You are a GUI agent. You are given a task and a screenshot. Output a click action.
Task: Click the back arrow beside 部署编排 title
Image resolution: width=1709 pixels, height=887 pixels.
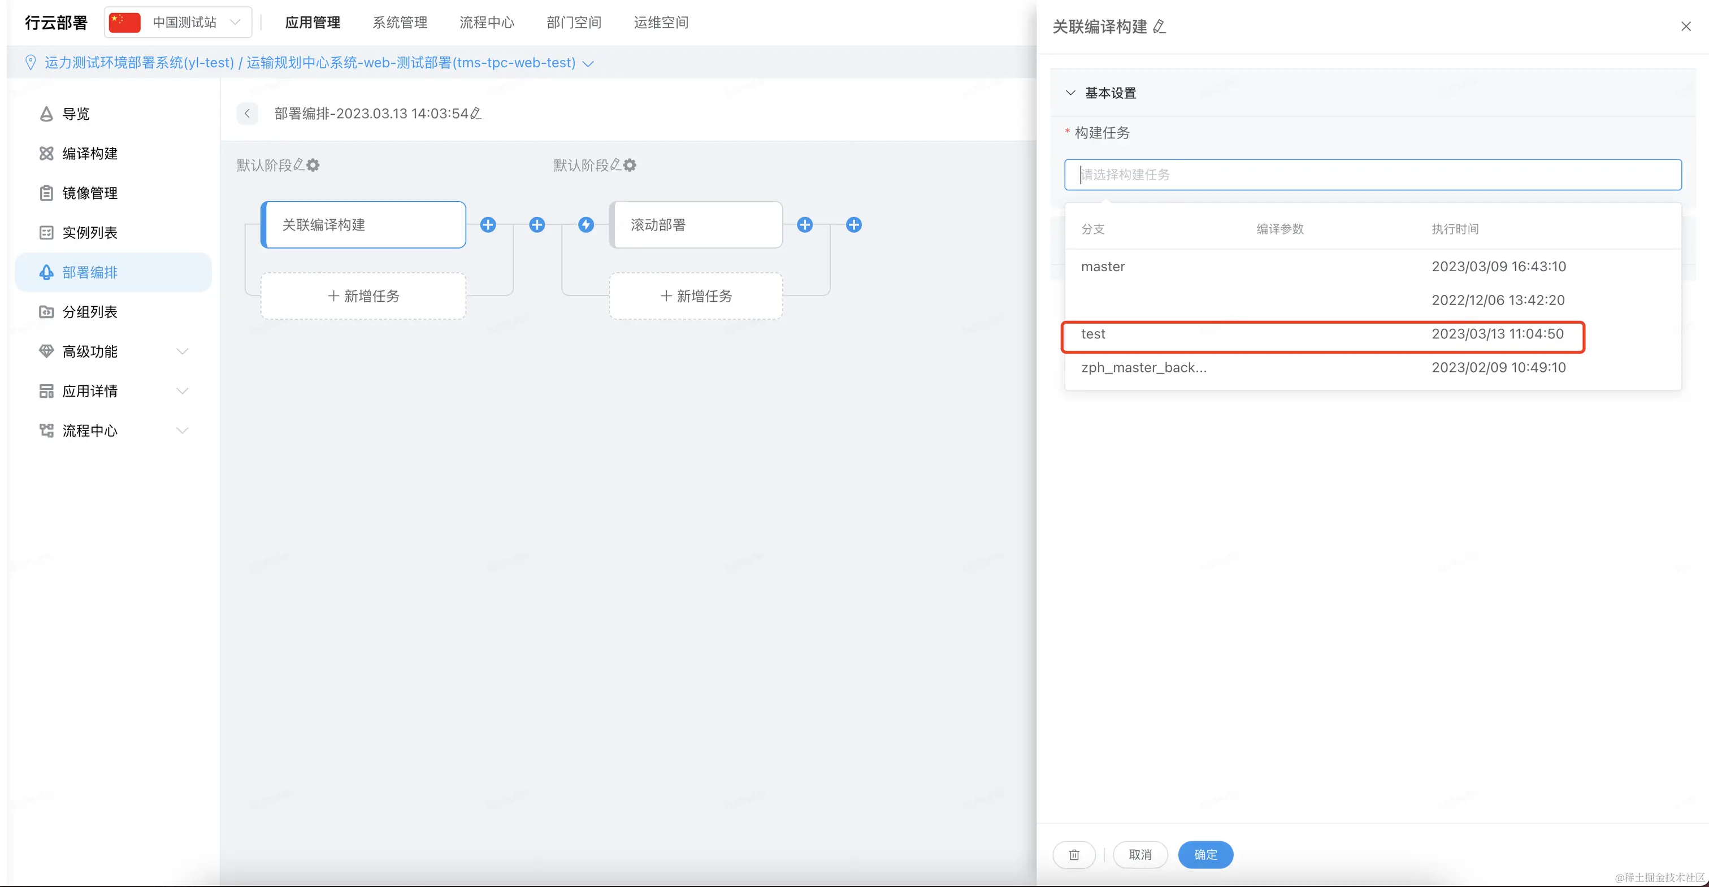[247, 114]
